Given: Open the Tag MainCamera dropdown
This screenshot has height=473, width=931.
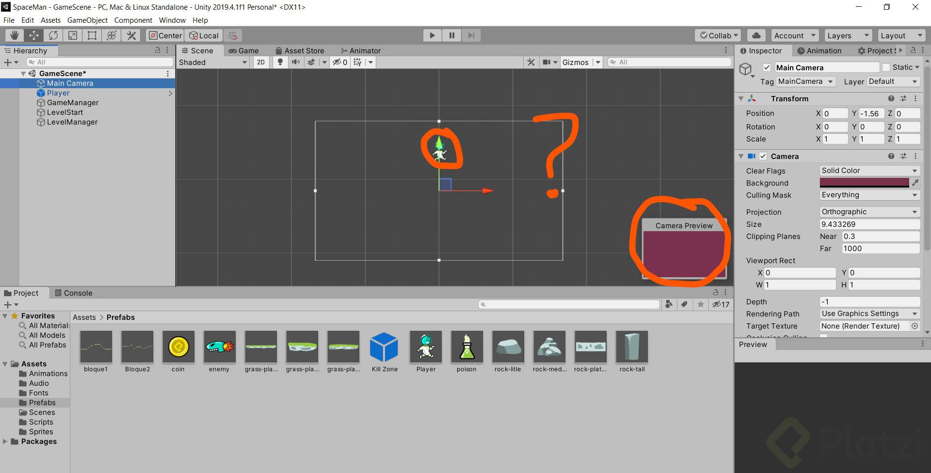Looking at the screenshot, I should coord(805,81).
